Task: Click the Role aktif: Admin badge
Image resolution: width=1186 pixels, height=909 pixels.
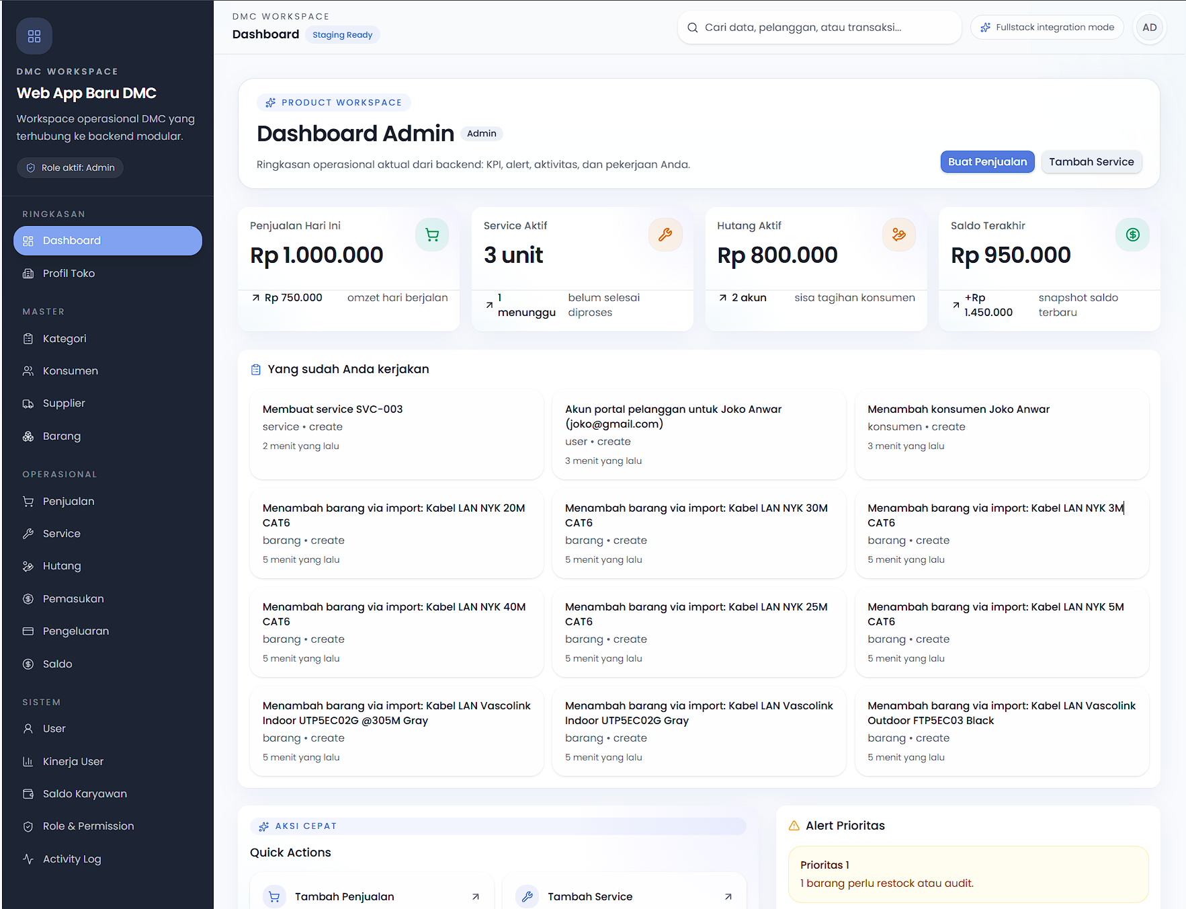Action: [x=70, y=168]
